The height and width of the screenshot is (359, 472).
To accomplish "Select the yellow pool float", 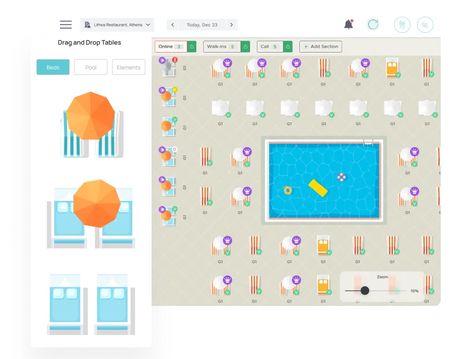I will pyautogui.click(x=318, y=188).
